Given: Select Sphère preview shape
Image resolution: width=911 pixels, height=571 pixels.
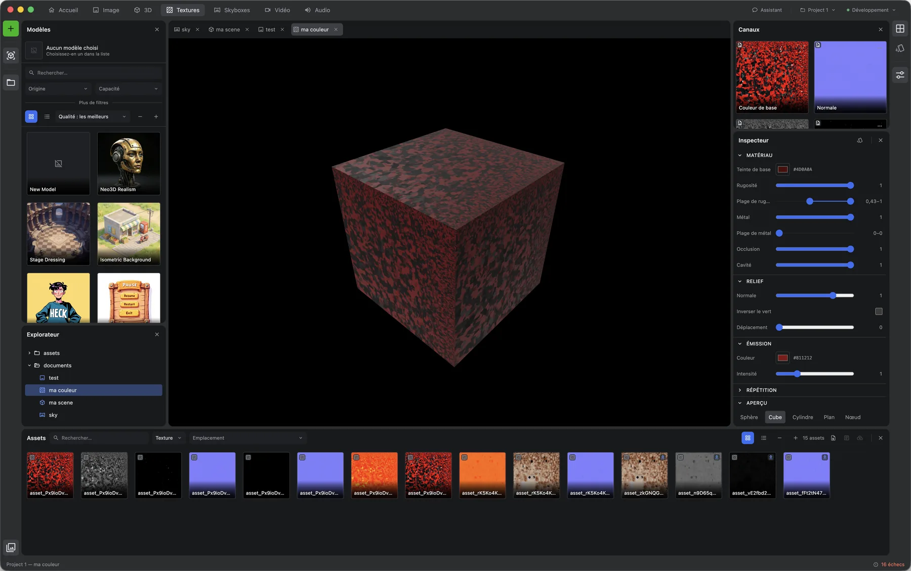Looking at the screenshot, I should pos(749,417).
